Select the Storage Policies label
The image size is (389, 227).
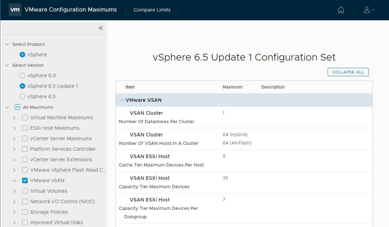[x=49, y=212]
